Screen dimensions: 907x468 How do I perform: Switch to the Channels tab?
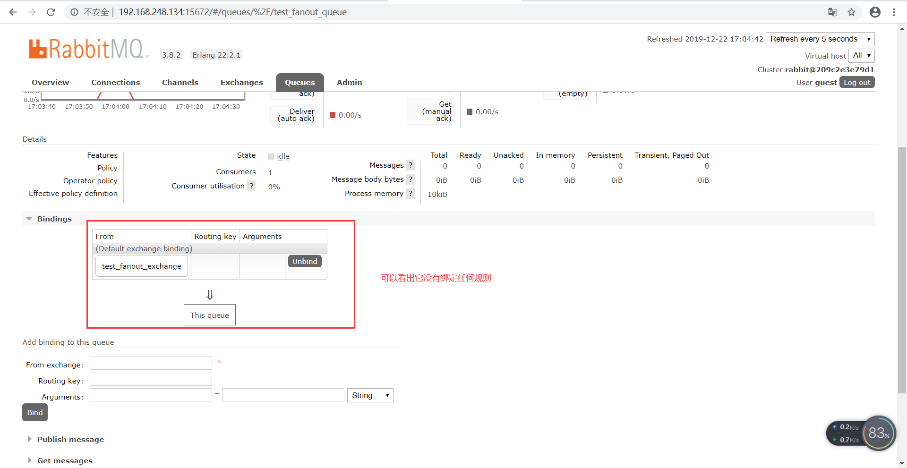pyautogui.click(x=180, y=82)
